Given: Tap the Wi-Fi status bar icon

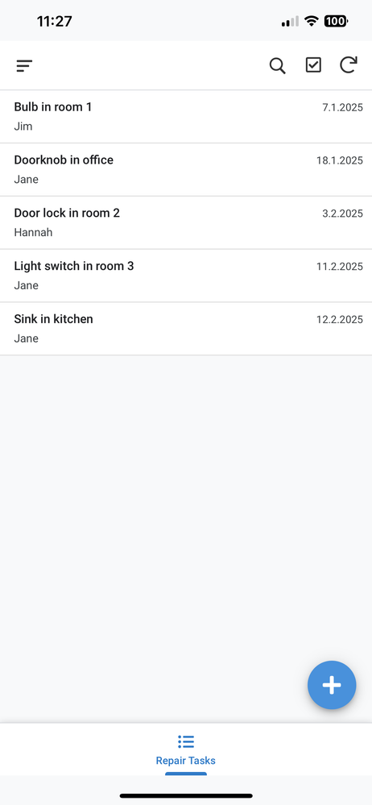Looking at the screenshot, I should 311,21.
